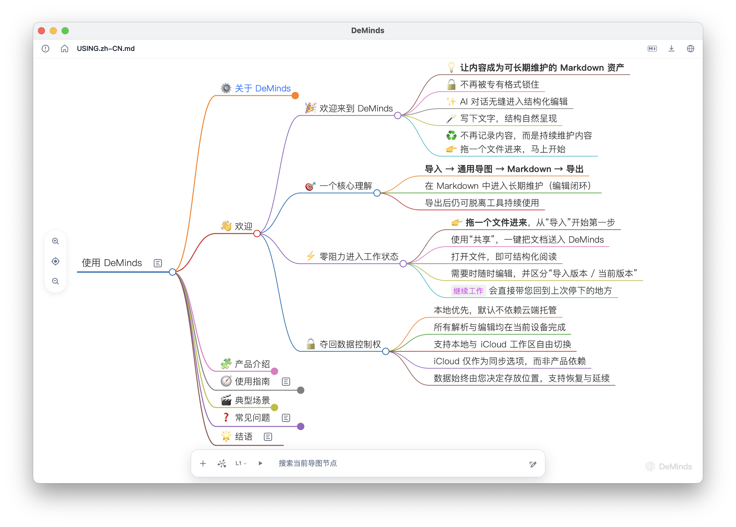Open the note icon beside 常见问题
This screenshot has width=736, height=527.
(286, 418)
